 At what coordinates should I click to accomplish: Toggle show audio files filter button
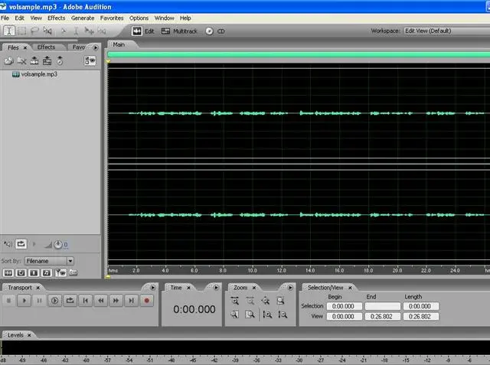point(8,272)
